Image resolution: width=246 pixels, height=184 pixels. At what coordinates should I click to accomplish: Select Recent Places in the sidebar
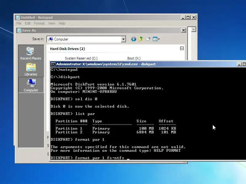tap(31, 53)
